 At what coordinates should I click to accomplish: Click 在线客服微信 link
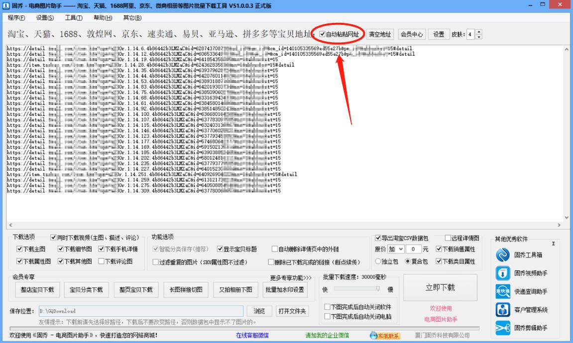coord(252,336)
